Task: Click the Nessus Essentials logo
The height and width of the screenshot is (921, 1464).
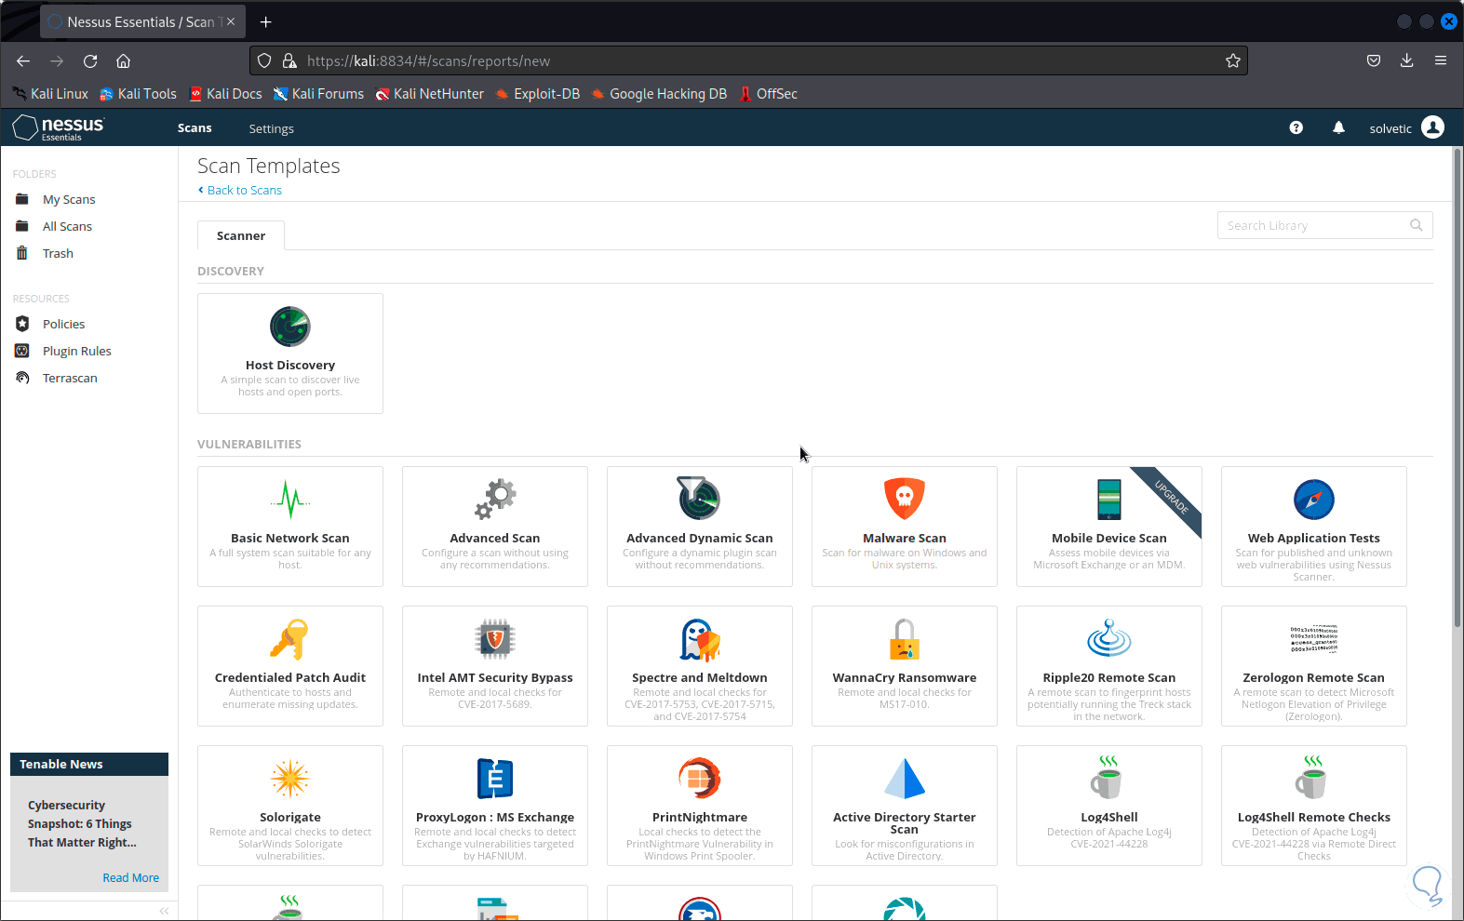Action: click(60, 127)
